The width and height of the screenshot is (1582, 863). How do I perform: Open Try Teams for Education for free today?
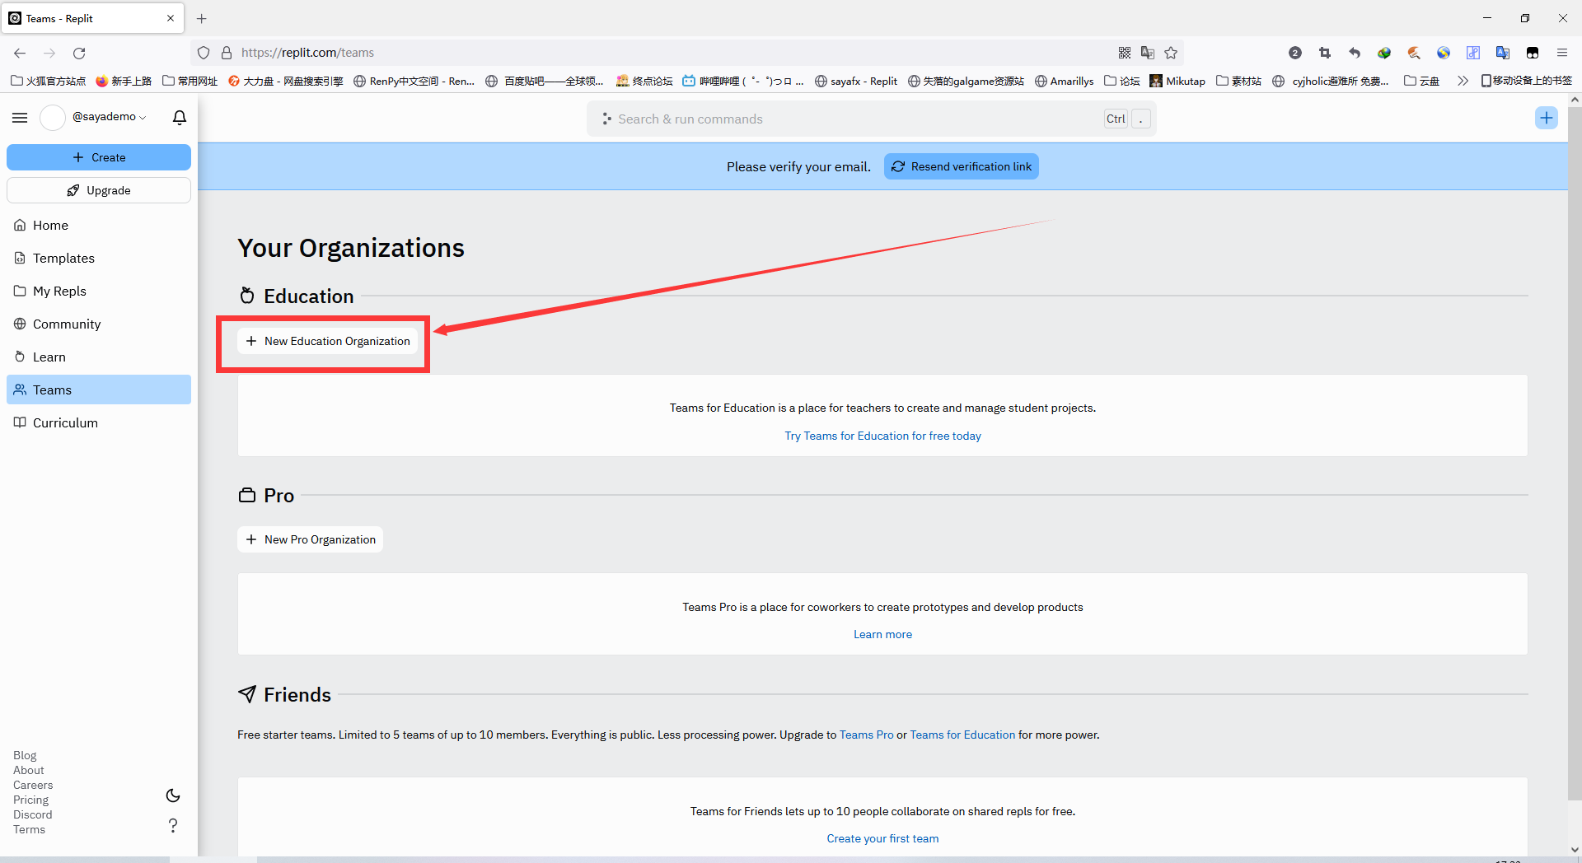click(882, 436)
